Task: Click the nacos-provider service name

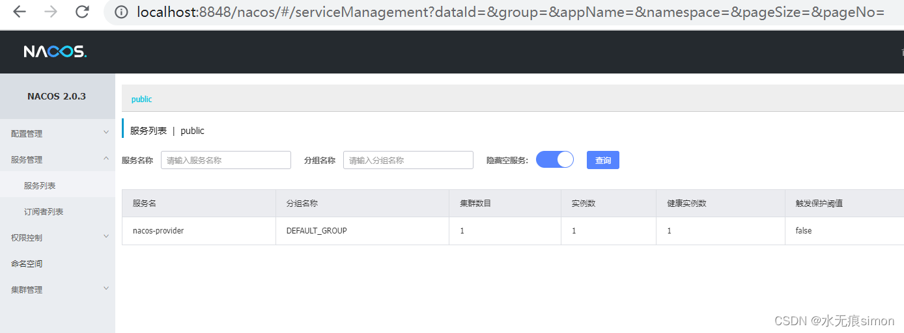Action: click(158, 231)
